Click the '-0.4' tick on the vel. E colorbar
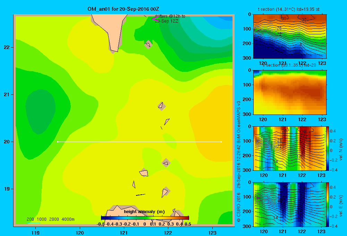 [x=333, y=226]
